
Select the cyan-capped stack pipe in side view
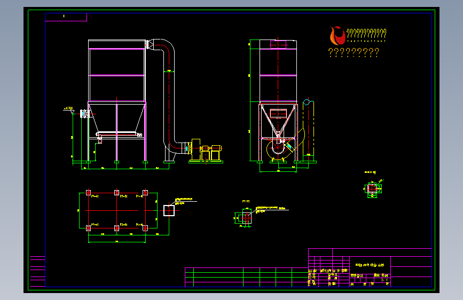point(309,130)
